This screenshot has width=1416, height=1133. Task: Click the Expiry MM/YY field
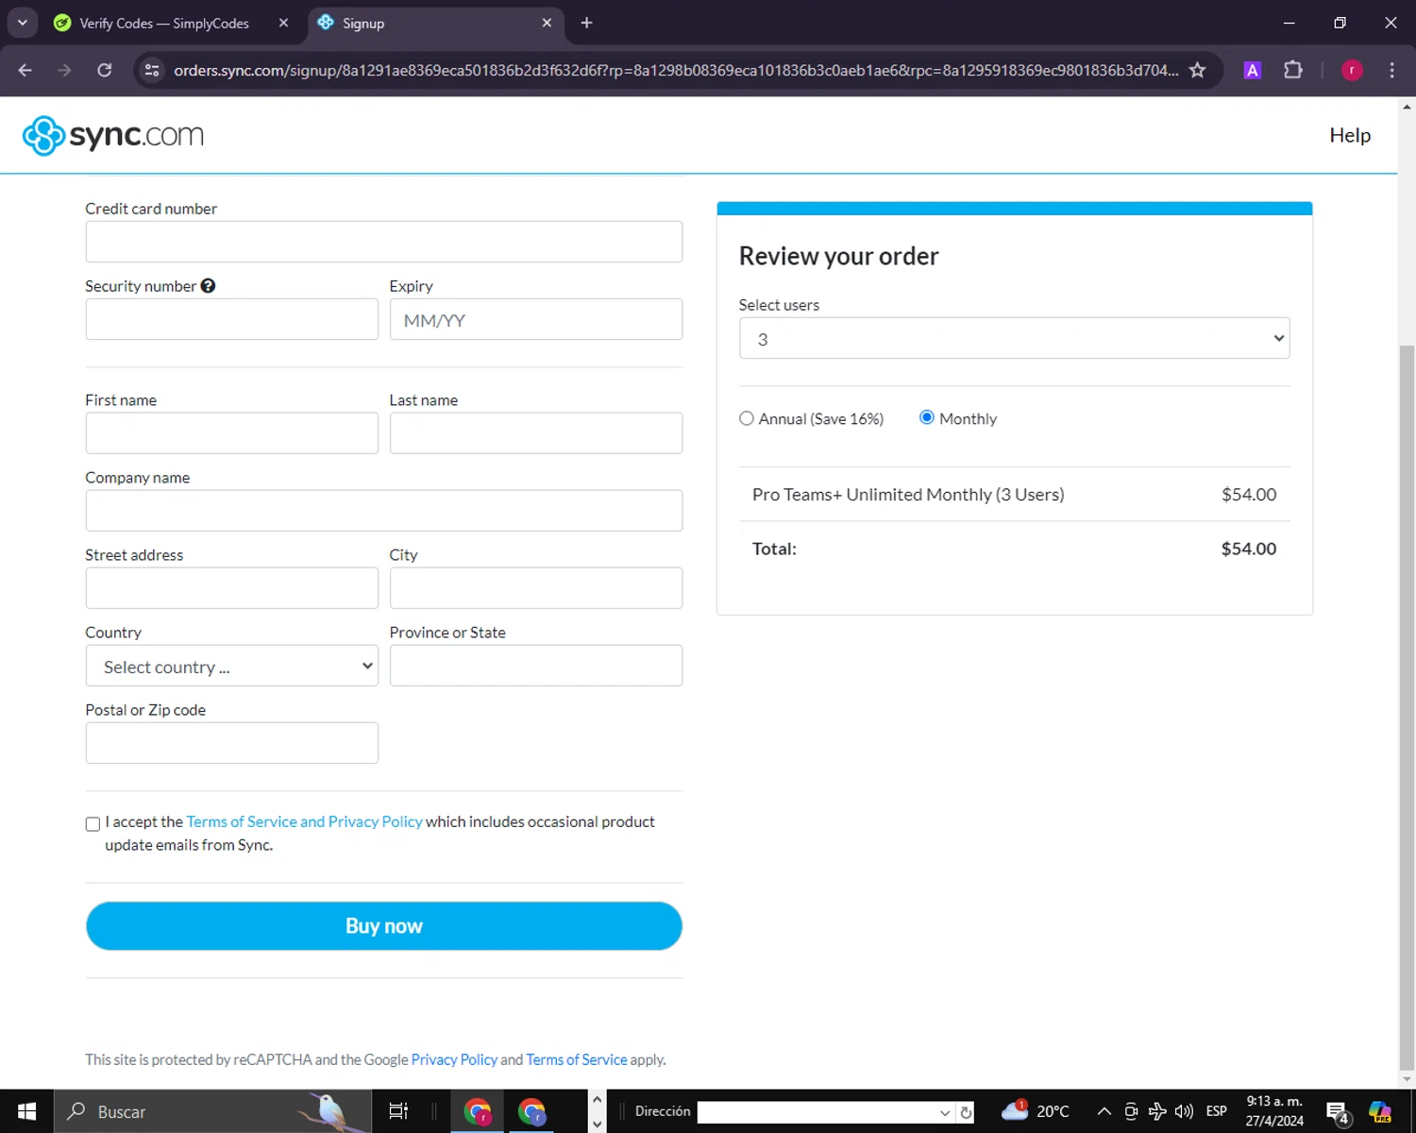pyautogui.click(x=536, y=319)
